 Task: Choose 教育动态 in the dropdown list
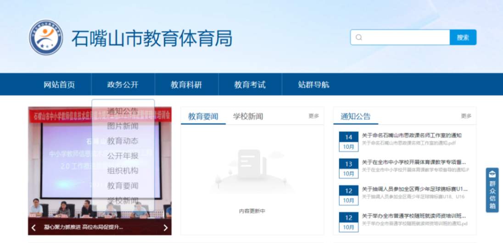(x=123, y=141)
